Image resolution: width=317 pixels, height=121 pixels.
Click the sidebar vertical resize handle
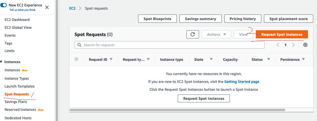[57, 61]
